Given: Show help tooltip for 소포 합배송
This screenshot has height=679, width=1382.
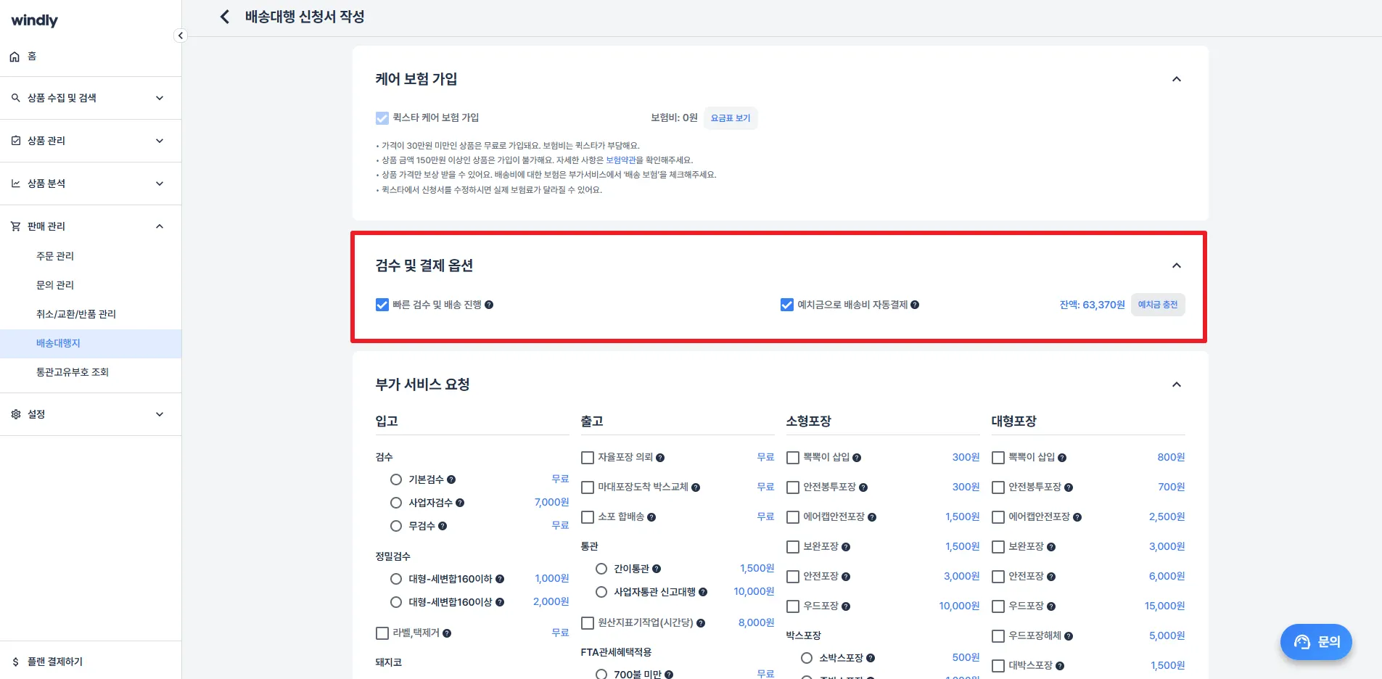Looking at the screenshot, I should (x=651, y=517).
